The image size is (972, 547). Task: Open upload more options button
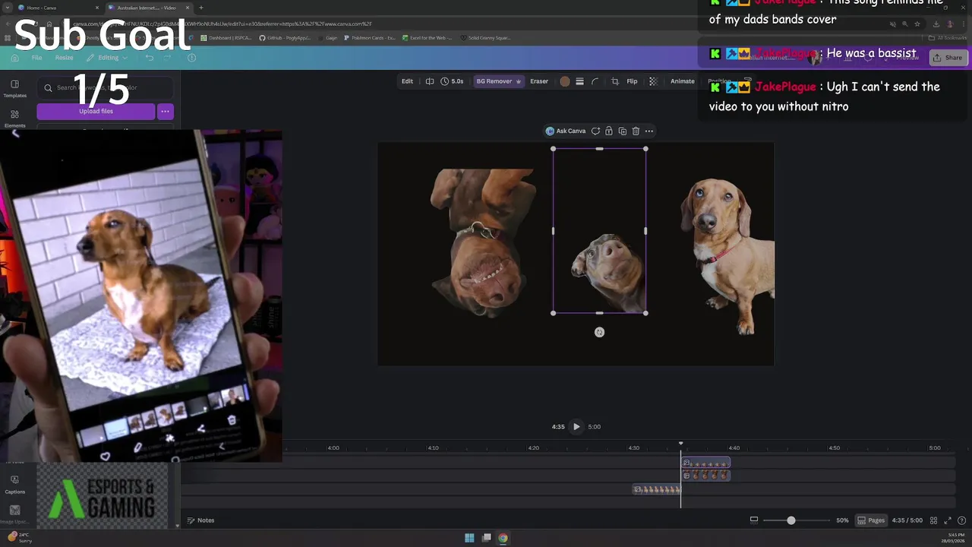pyautogui.click(x=165, y=112)
